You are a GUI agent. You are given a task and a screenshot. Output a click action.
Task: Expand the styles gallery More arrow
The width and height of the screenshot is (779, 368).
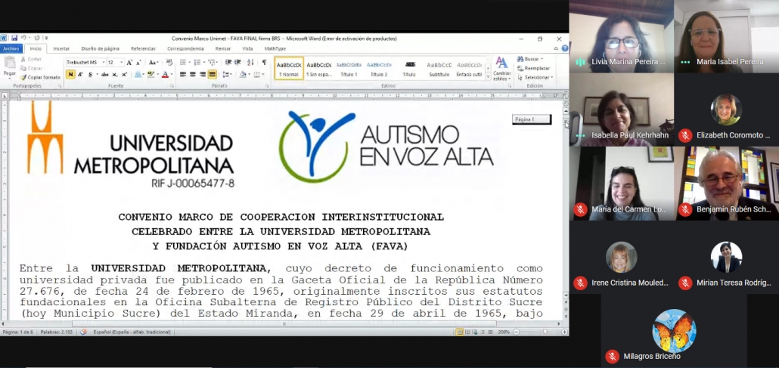click(488, 78)
